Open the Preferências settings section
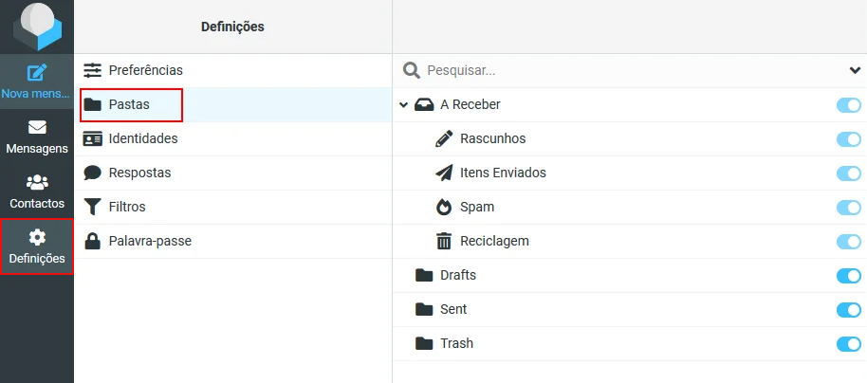The width and height of the screenshot is (867, 383). pos(145,70)
